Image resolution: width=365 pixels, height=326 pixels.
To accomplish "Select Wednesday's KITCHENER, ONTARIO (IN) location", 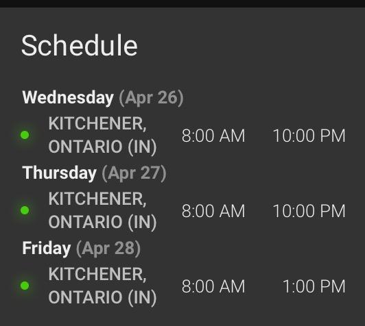I will click(102, 135).
